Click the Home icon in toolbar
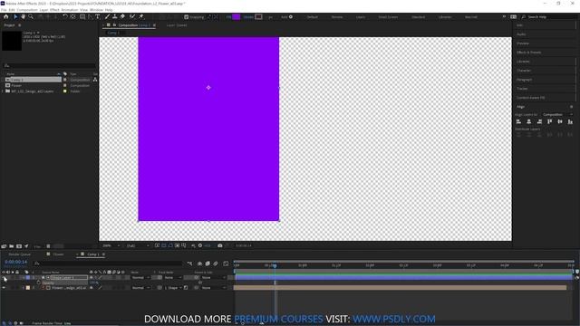 pos(6,16)
